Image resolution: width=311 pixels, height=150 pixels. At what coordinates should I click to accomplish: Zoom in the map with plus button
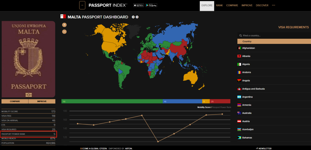click(64, 25)
